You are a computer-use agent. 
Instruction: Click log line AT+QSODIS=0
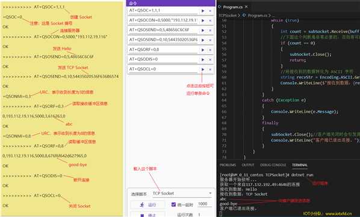click(x=48, y=176)
